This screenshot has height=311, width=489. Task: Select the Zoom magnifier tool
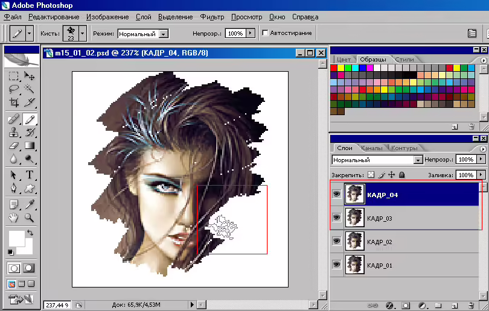click(30, 218)
